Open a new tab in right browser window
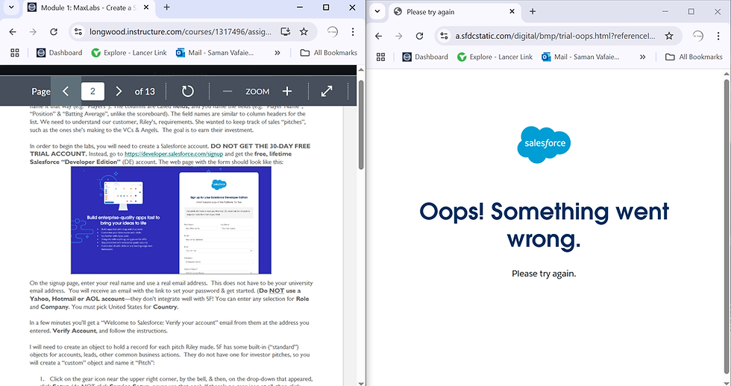This screenshot has width=731, height=386. coord(533,12)
